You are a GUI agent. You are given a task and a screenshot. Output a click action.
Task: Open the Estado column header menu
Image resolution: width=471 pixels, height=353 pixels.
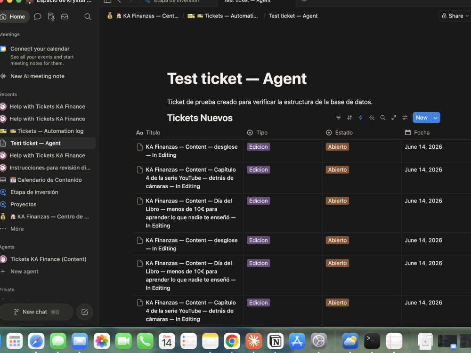(x=362, y=133)
